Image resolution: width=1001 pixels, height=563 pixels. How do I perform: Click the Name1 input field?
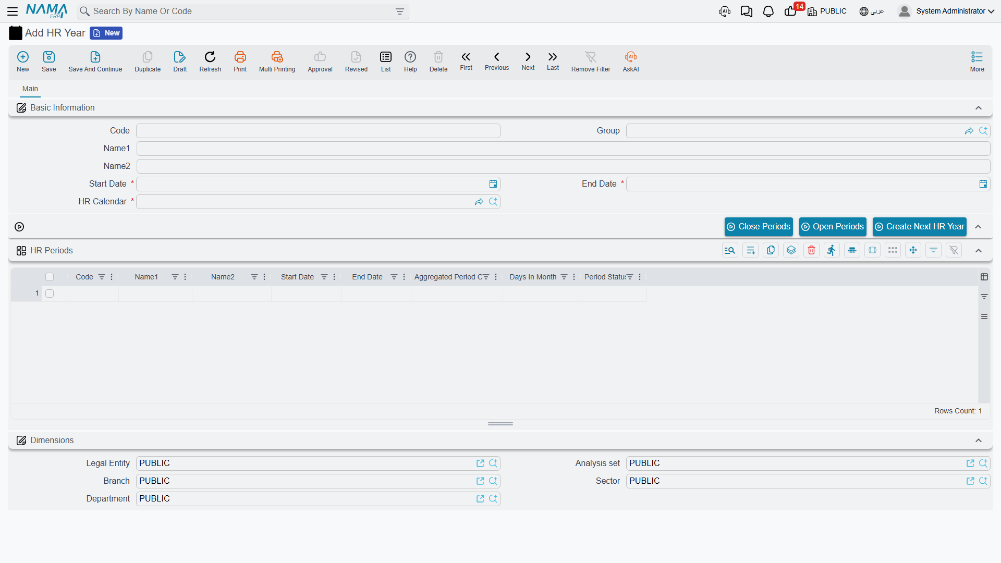563,149
